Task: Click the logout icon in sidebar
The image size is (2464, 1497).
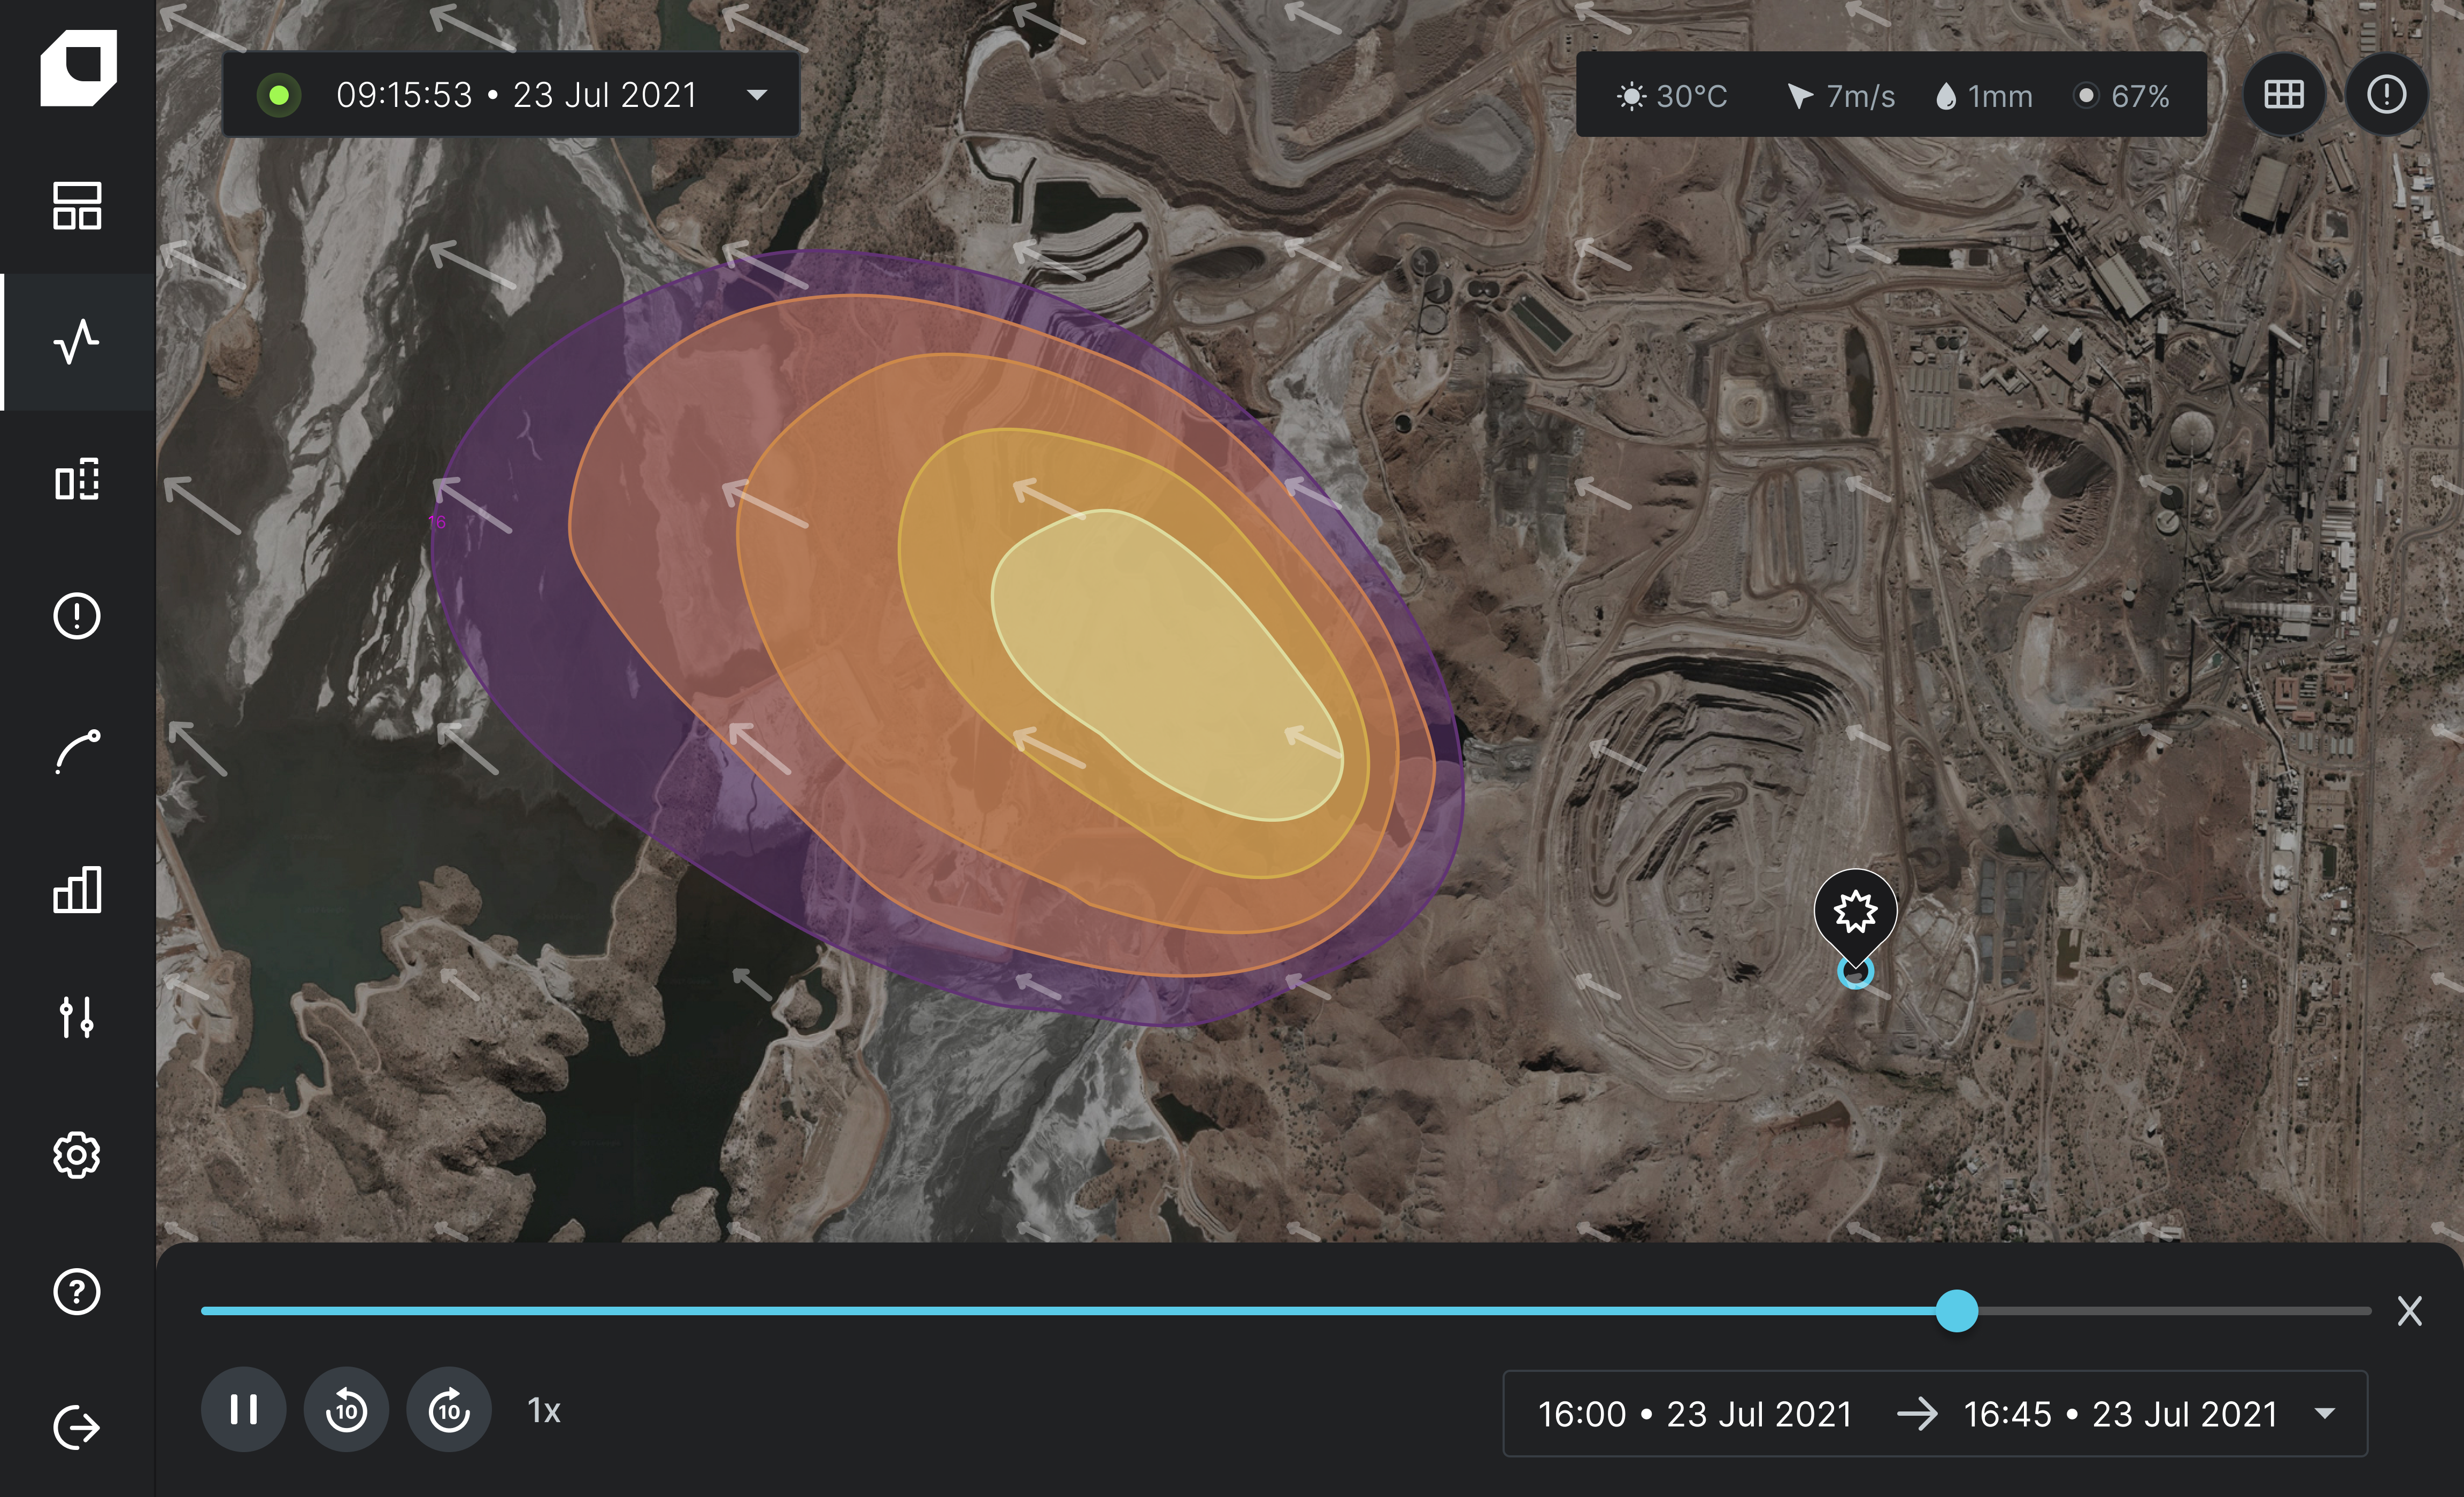Action: 77,1427
